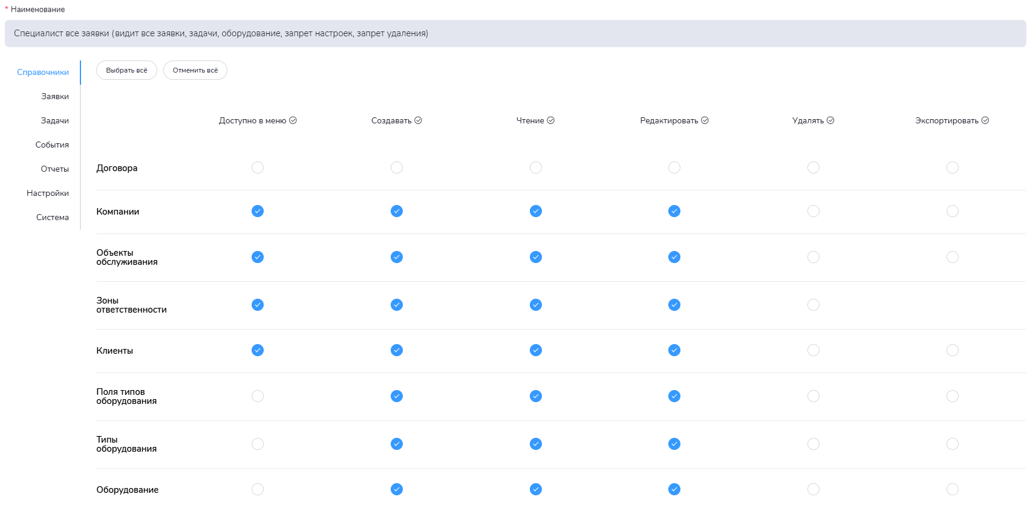Enable Экспортировать for Оборудование
1030x511 pixels.
coord(953,489)
